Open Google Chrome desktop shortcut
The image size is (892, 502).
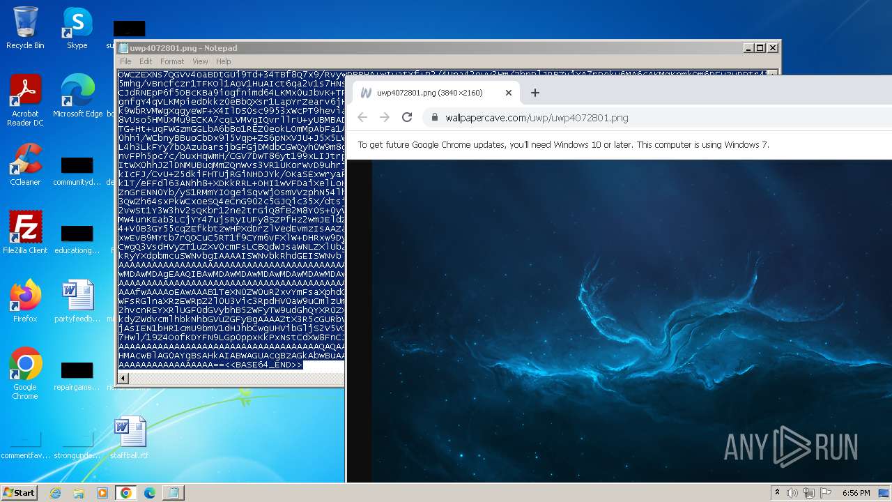25,374
